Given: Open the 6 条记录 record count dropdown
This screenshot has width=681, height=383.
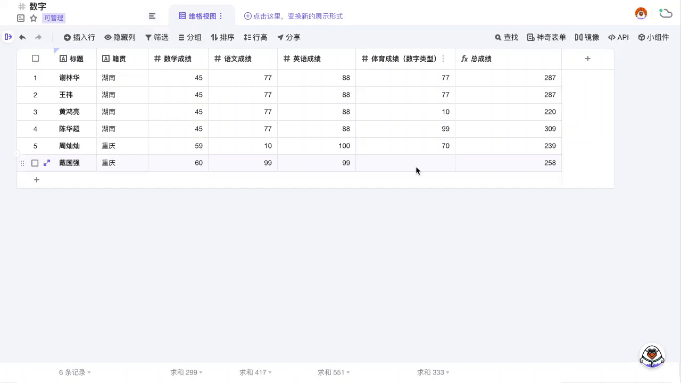Looking at the screenshot, I should [74, 372].
